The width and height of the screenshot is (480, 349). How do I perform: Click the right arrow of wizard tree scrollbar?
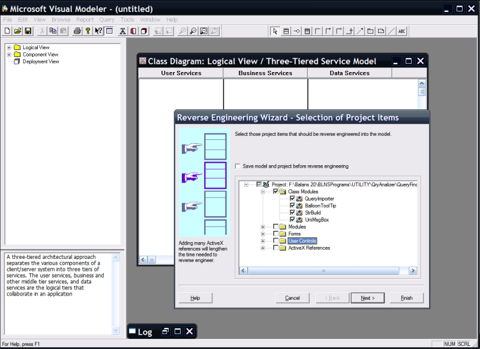pos(413,270)
